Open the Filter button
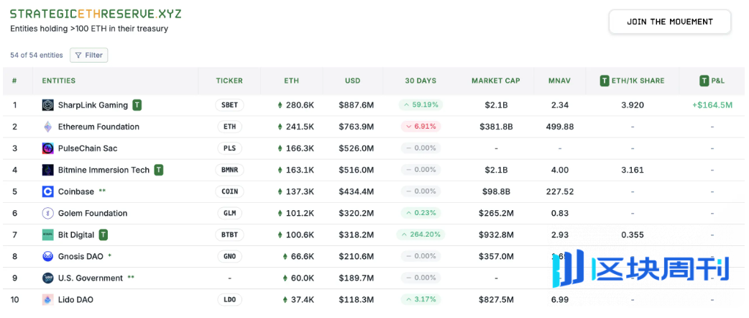Image resolution: width=749 pixels, height=318 pixels. pos(89,55)
